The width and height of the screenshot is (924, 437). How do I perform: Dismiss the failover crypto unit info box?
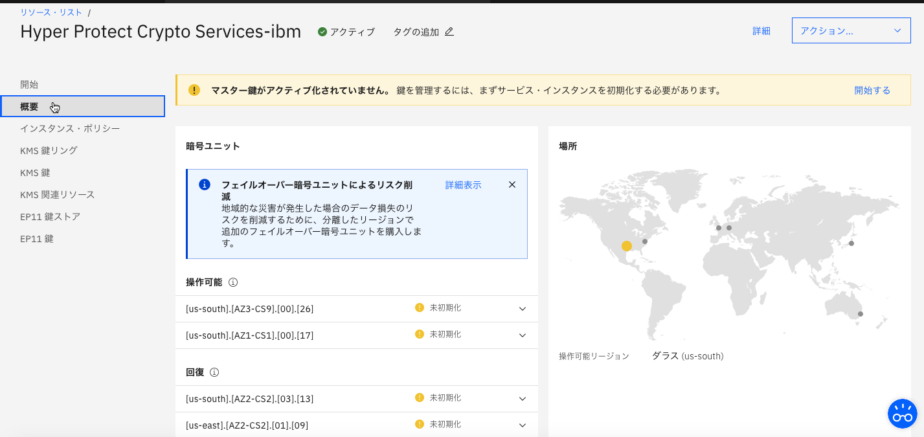(x=512, y=185)
